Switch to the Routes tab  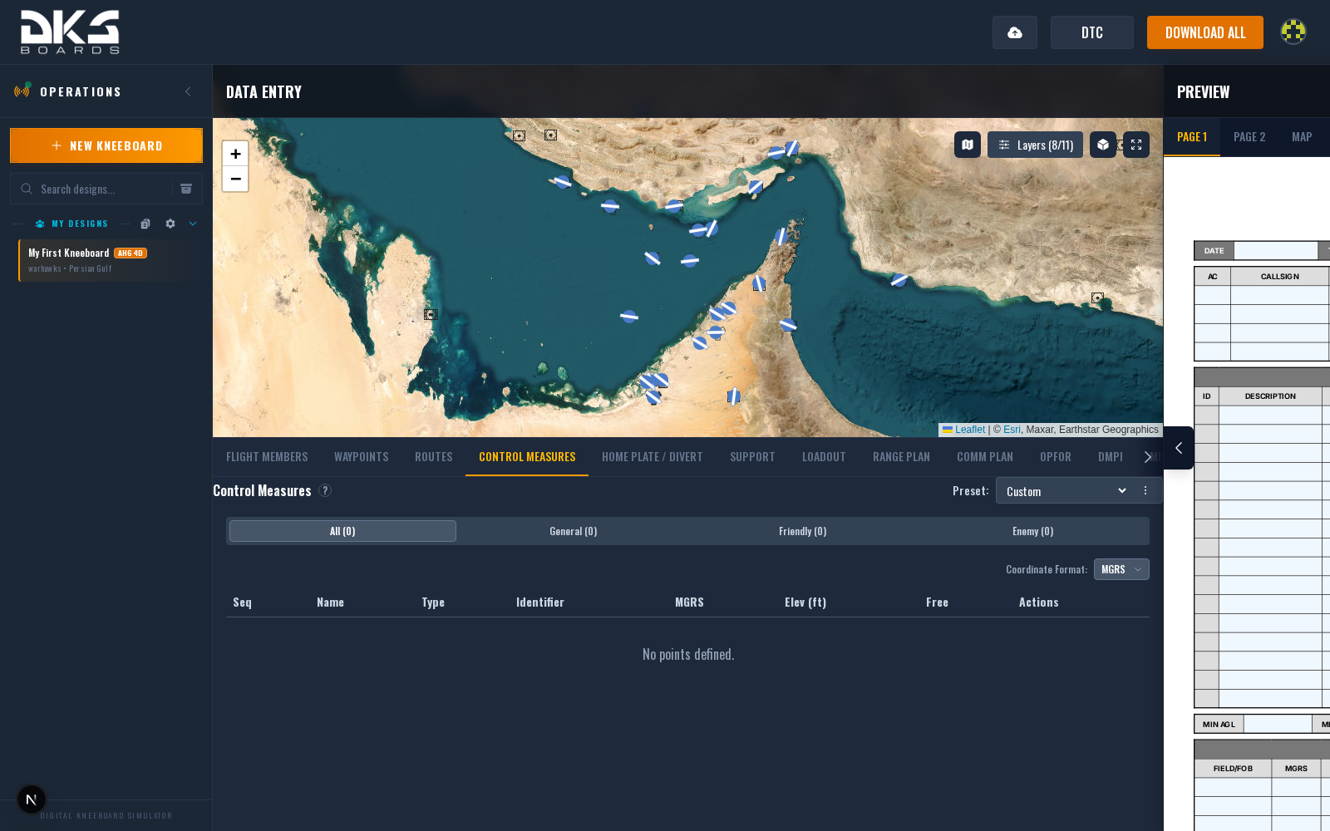coord(434,457)
